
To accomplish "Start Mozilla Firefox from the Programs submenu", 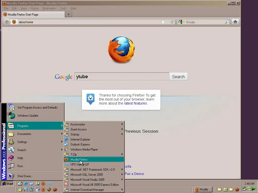I will [x=94, y=160].
